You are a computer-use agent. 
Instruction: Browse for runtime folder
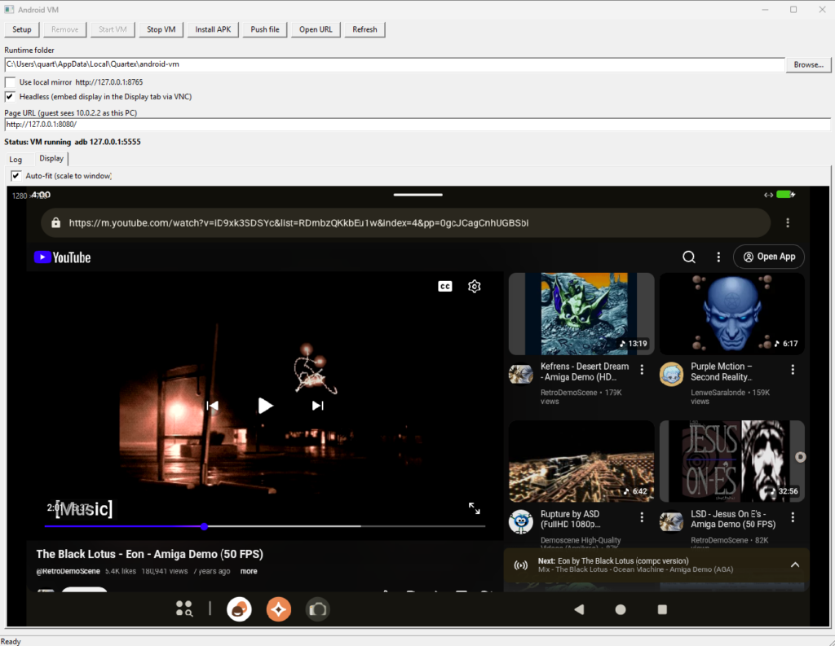click(808, 64)
